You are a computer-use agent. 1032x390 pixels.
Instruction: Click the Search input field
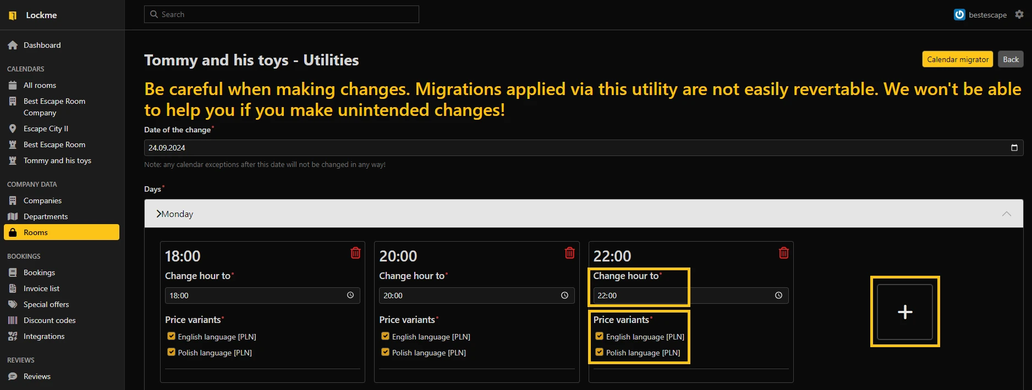(282, 14)
